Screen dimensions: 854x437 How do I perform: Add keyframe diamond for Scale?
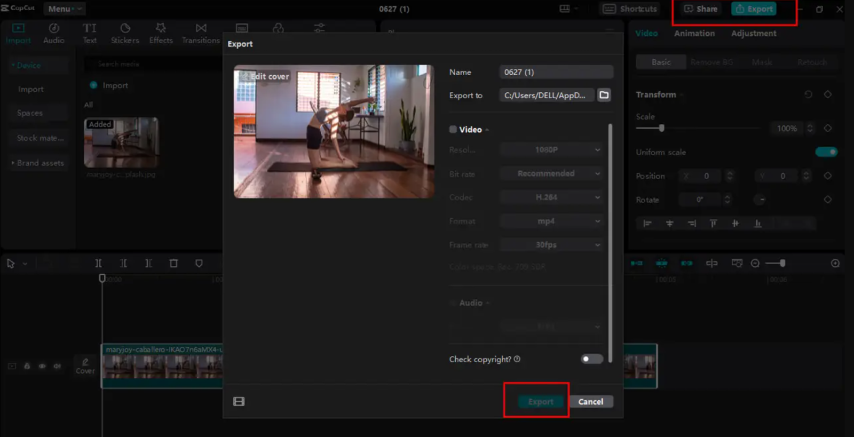click(x=828, y=128)
